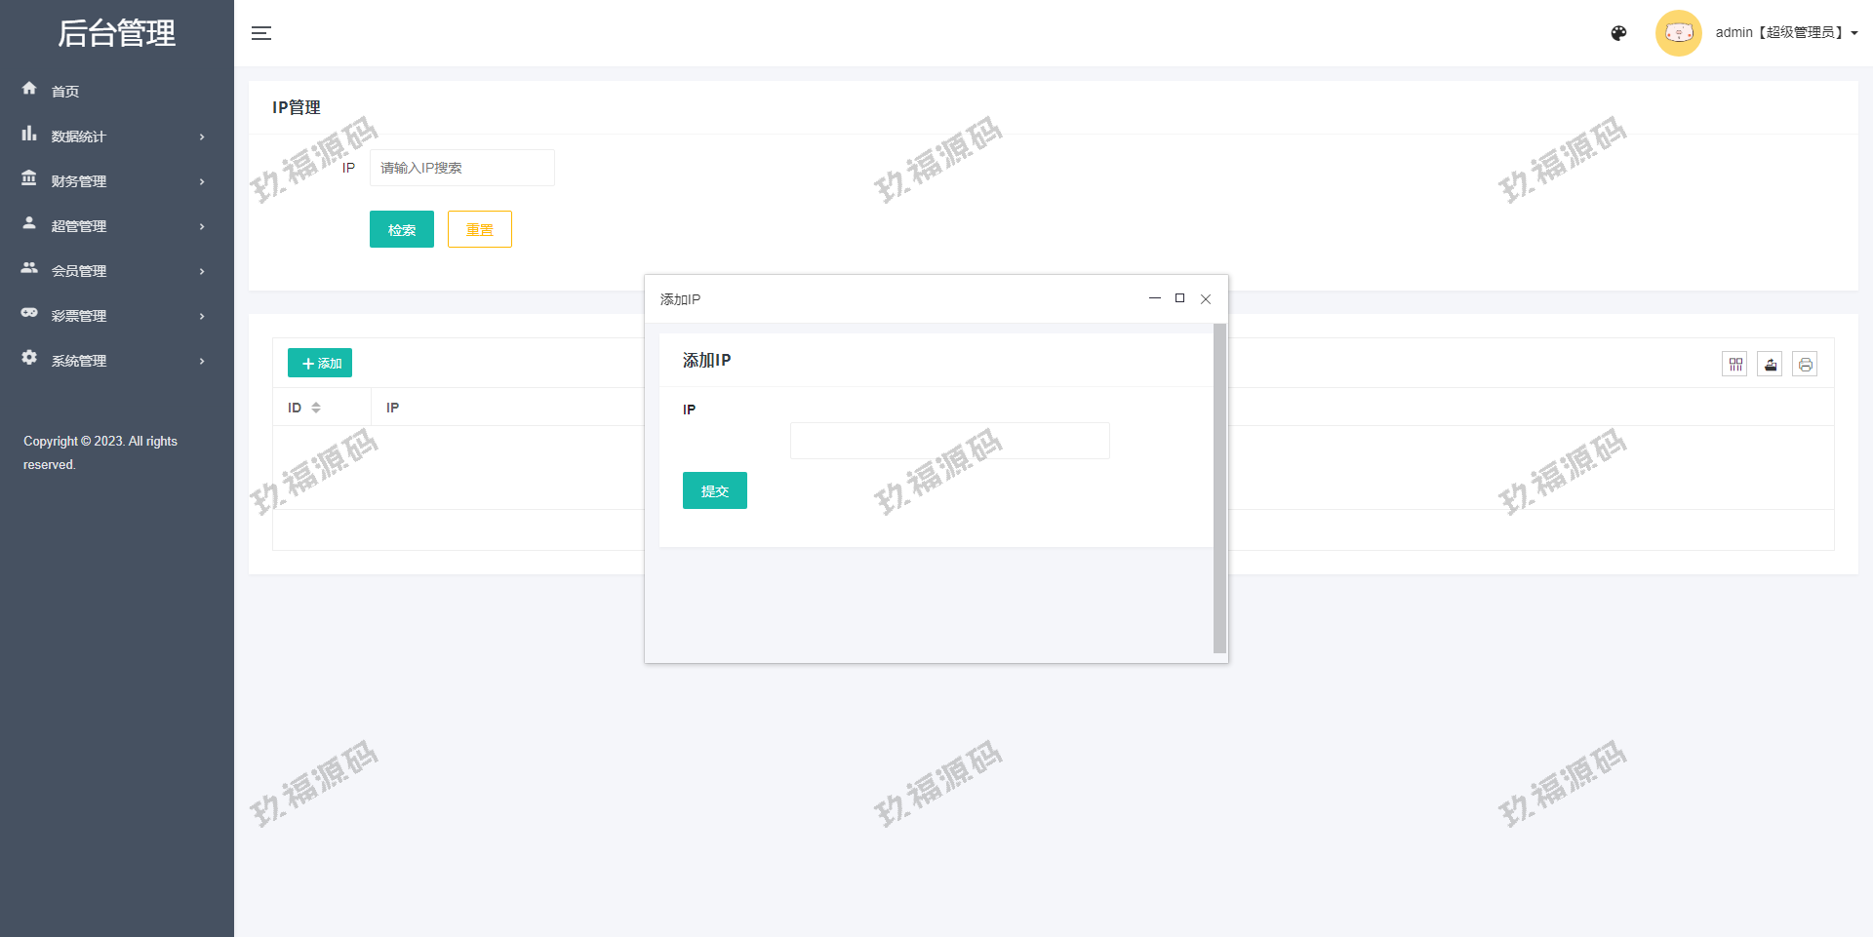Click the admin avatar image
This screenshot has height=937, width=1873.
1678,33
